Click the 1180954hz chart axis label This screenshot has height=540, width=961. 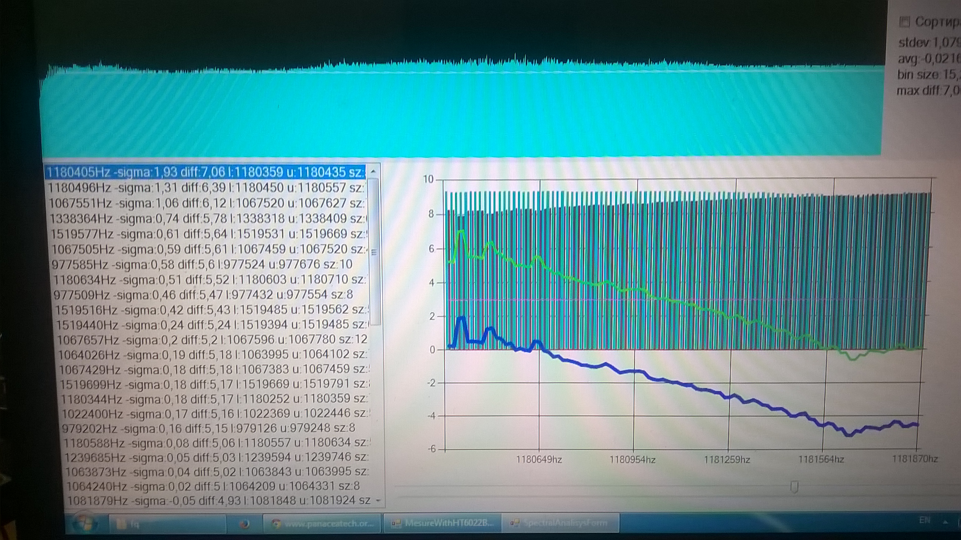[x=633, y=460]
